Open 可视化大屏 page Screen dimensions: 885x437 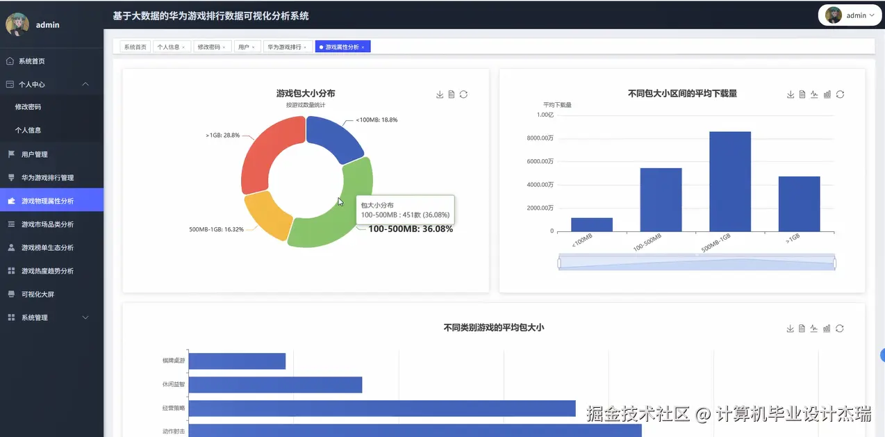click(51, 294)
